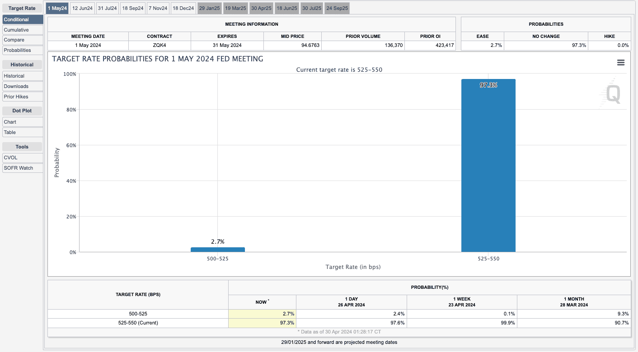
Task: Select the projected 29 Jan25 meeting tab
Action: tap(210, 8)
